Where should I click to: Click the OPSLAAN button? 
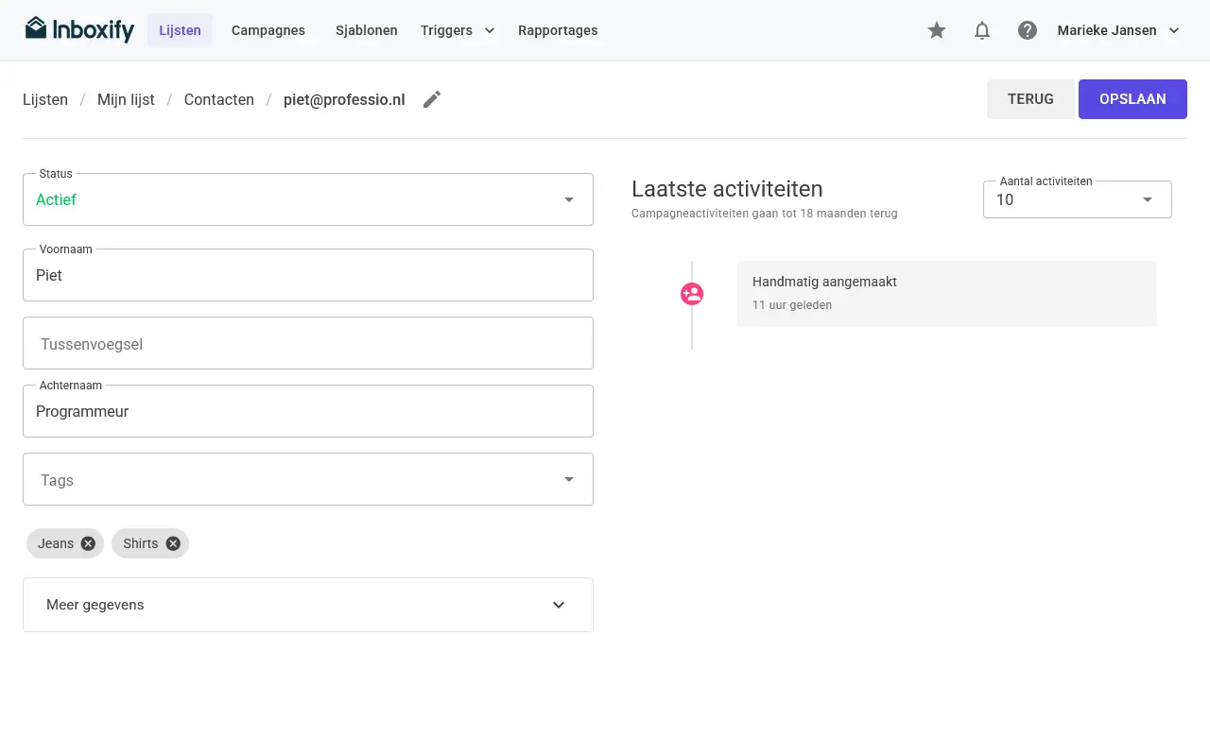(x=1132, y=99)
